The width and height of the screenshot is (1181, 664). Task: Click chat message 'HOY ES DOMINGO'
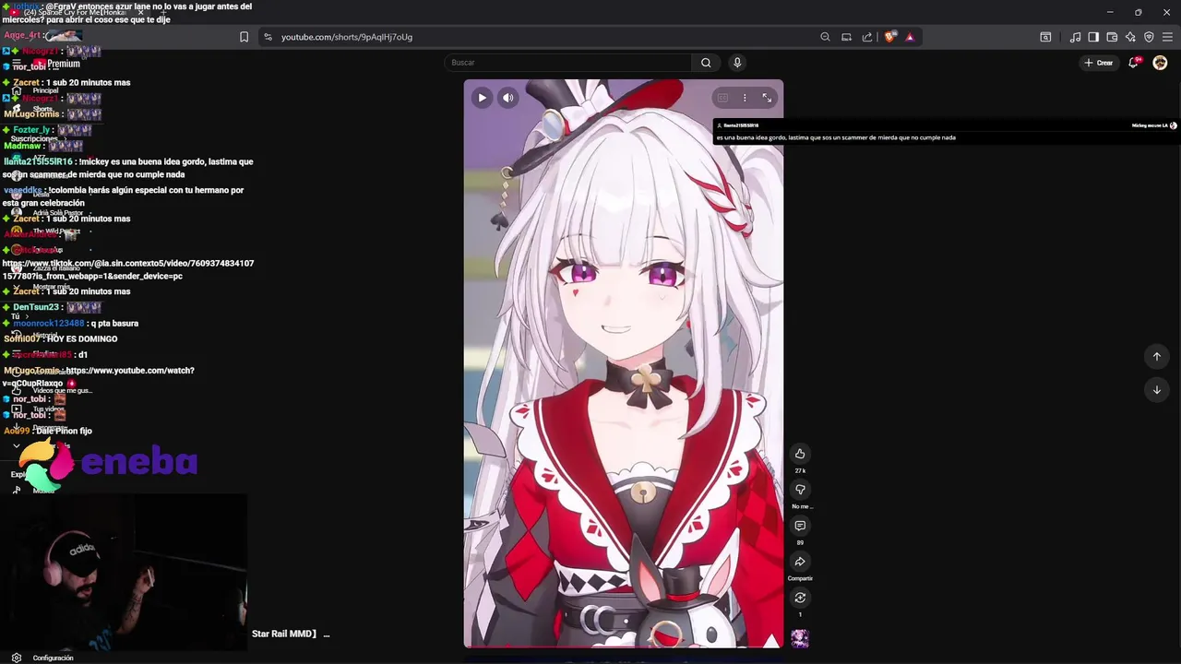[x=82, y=338]
